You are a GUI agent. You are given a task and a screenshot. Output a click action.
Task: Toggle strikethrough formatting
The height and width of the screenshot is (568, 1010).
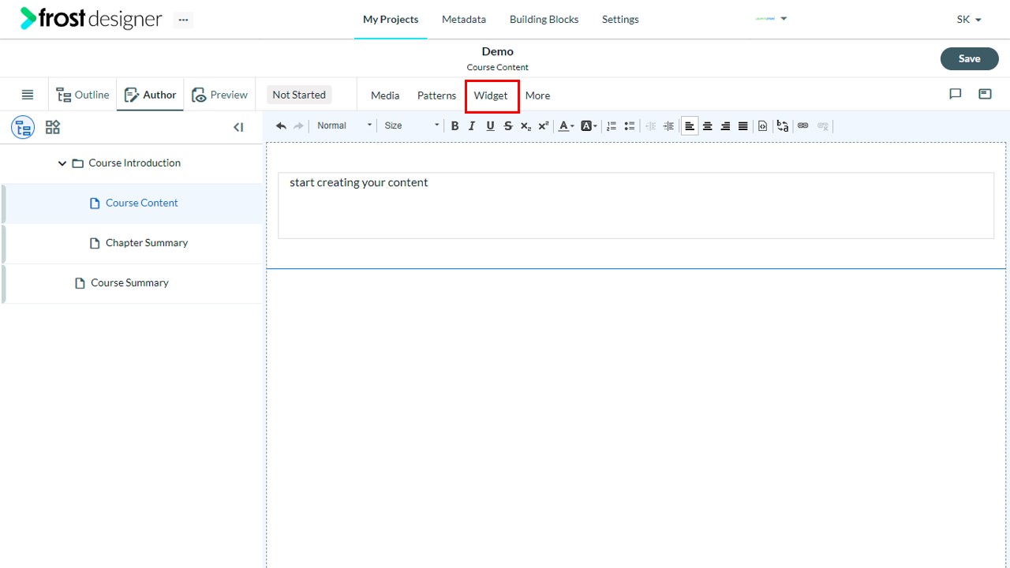coord(508,125)
